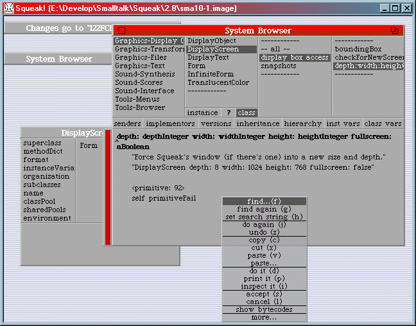
Task: Click the implementors button
Action: tap(170, 123)
